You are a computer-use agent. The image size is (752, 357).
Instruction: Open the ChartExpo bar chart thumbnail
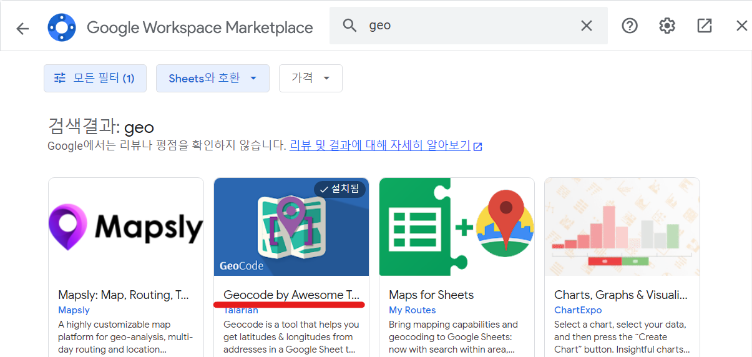[622, 227]
